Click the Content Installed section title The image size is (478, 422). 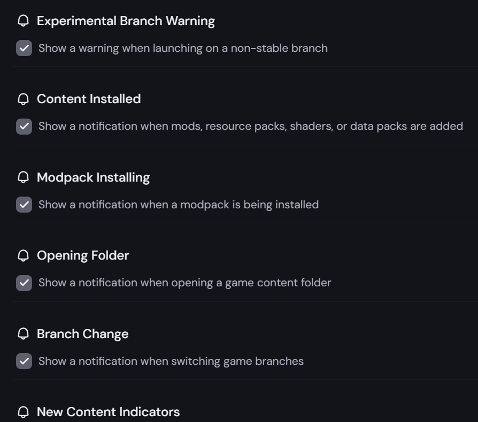[x=89, y=99]
